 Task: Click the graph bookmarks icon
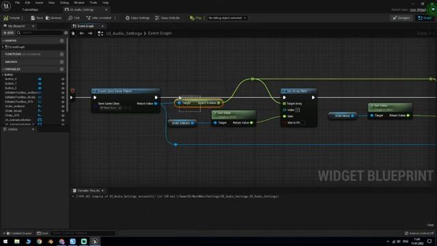point(73,33)
